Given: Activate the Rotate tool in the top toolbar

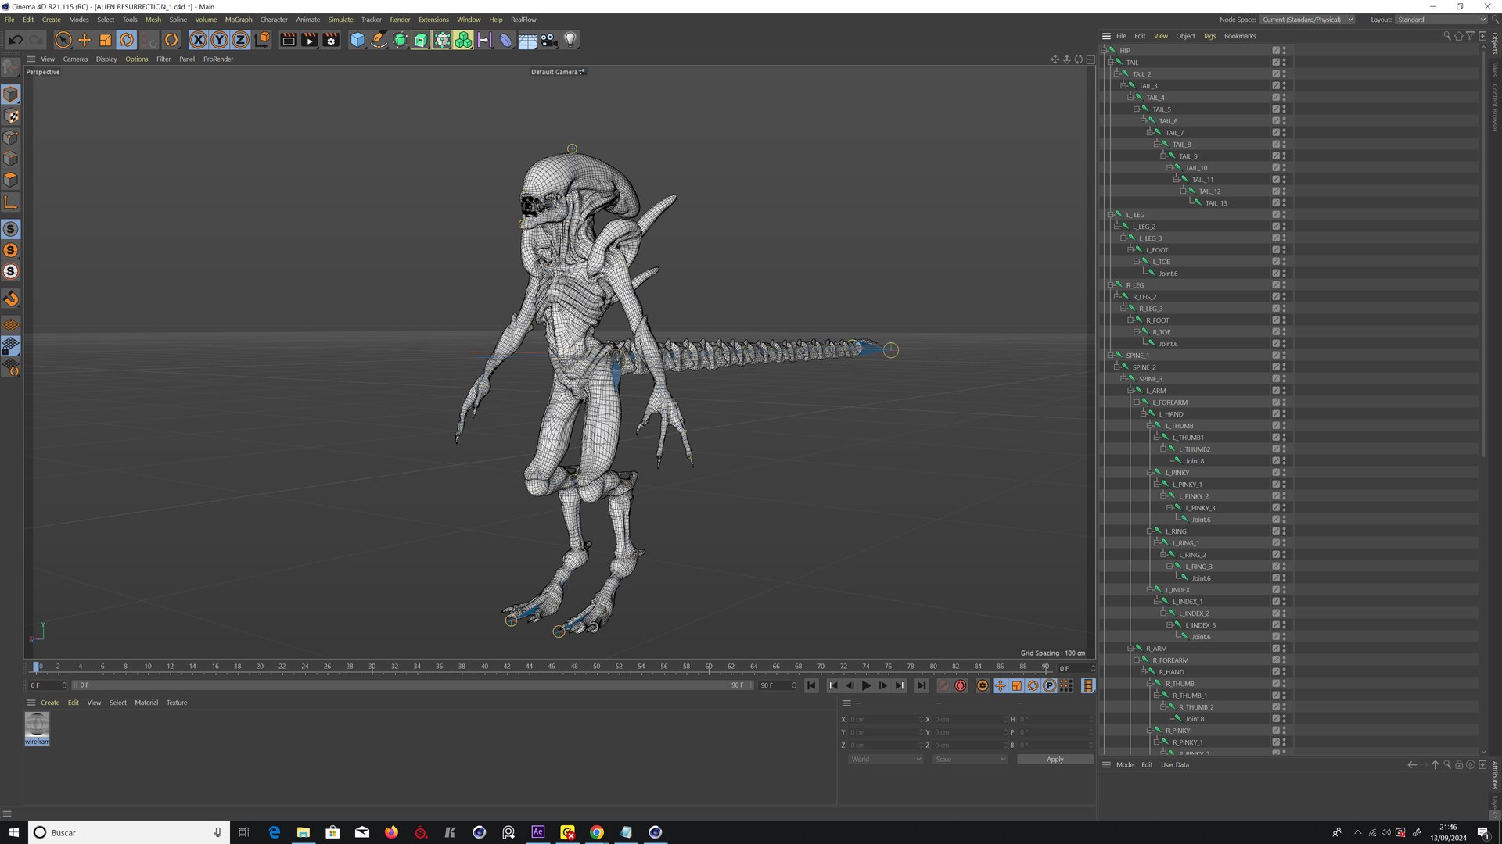Looking at the screenshot, I should coord(127,40).
